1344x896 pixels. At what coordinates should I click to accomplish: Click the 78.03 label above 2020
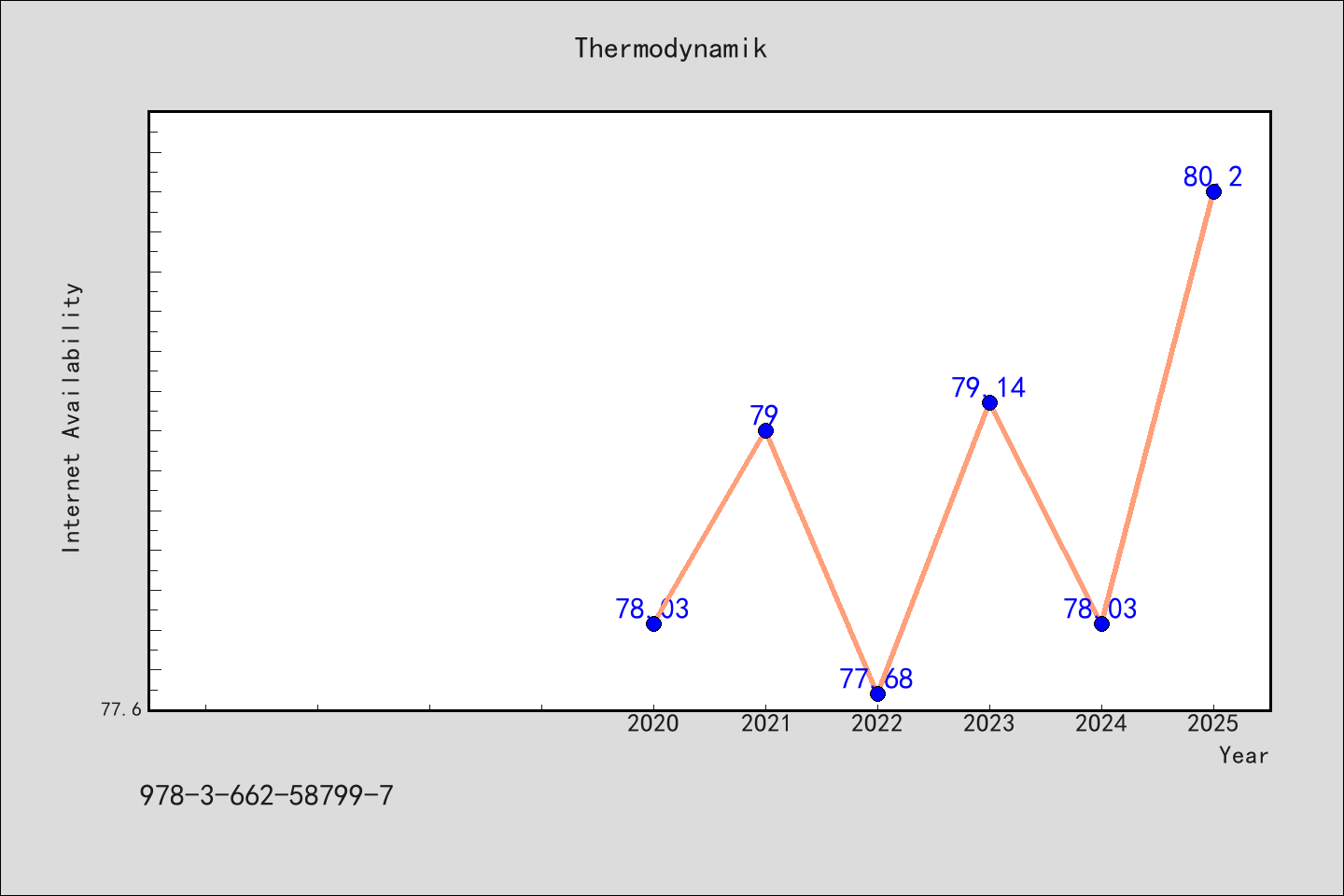tap(652, 609)
